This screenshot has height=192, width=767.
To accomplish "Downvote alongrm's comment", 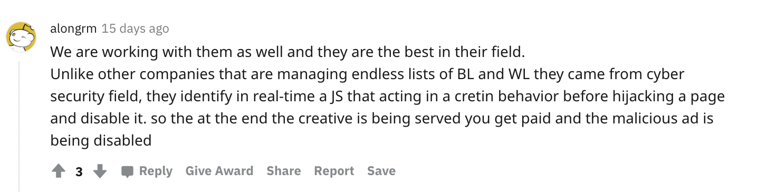I will point(100,171).
